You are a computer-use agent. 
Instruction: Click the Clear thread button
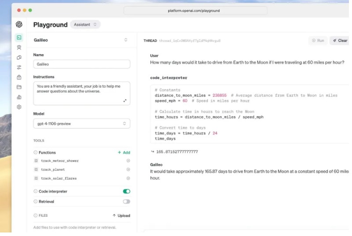(340, 41)
